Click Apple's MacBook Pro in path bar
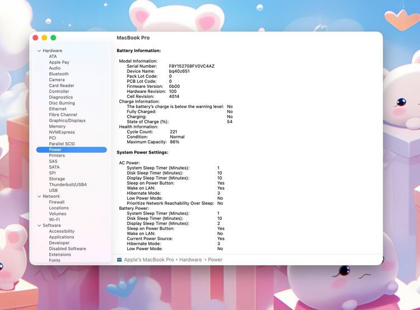 coord(149,260)
